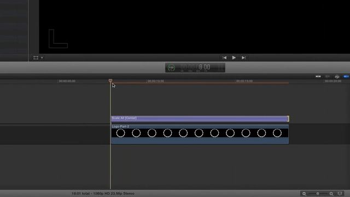The image size is (350, 197).
Task: Click ruler at 00:00:05:00
Action: pos(67,81)
